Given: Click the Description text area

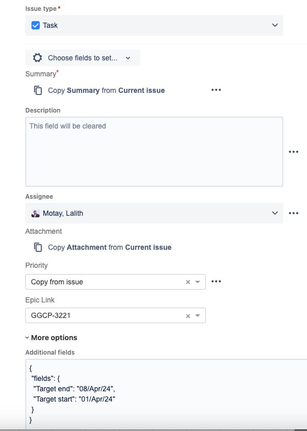Looking at the screenshot, I should pos(154,152).
